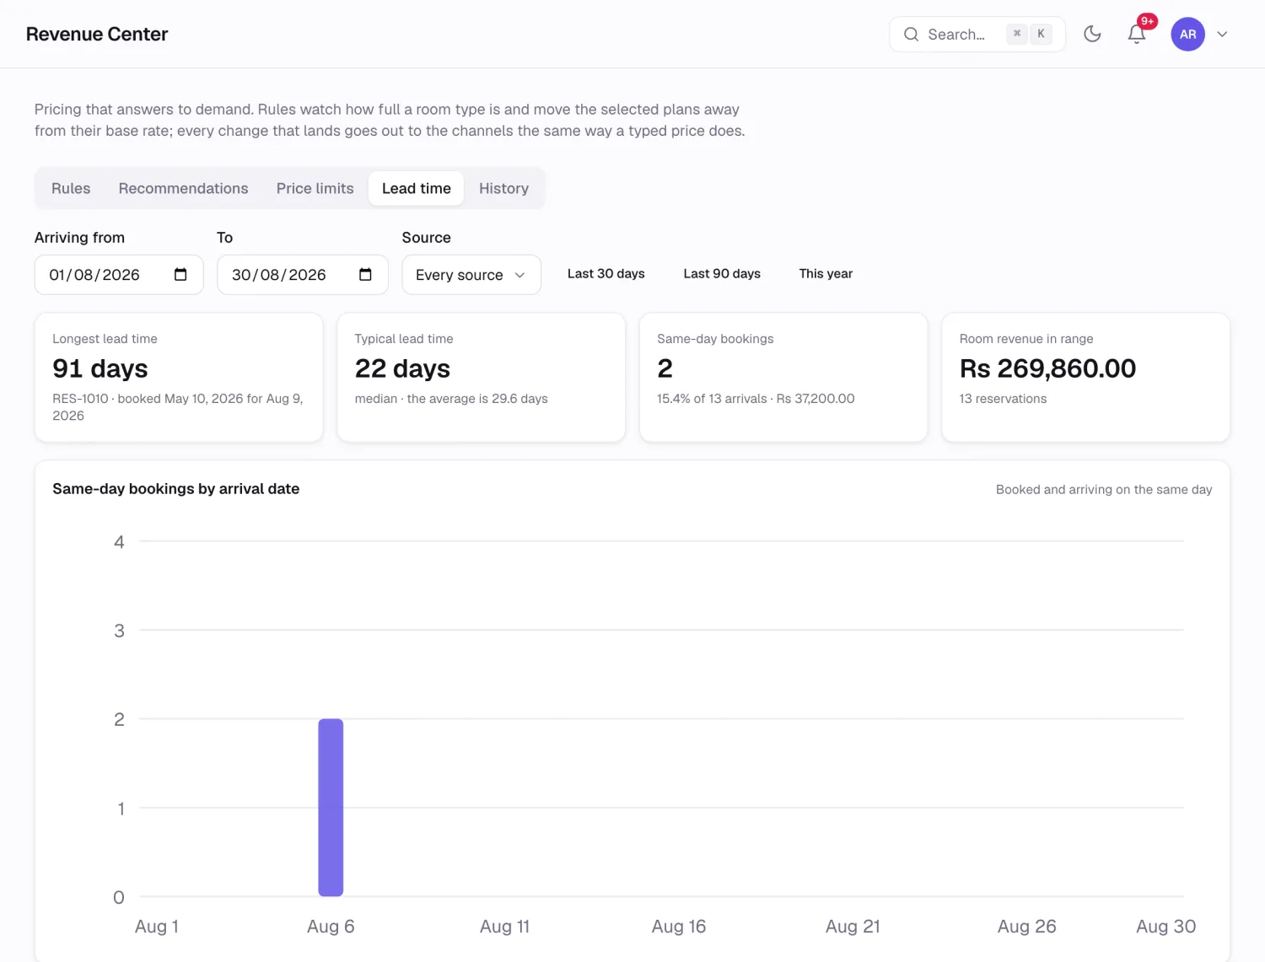Click the K shortcut key hint
This screenshot has width=1265, height=962.
coord(1041,34)
